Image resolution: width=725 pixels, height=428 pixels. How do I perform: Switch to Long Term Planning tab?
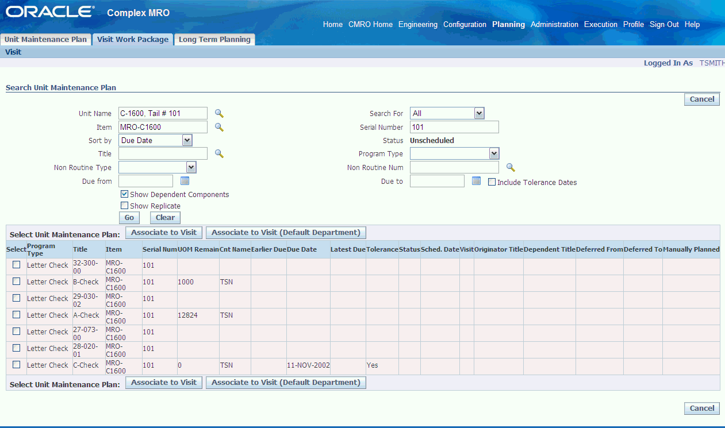pos(214,40)
